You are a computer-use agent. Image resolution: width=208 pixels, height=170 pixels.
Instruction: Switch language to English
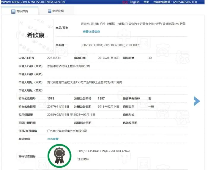[x=134, y=2]
